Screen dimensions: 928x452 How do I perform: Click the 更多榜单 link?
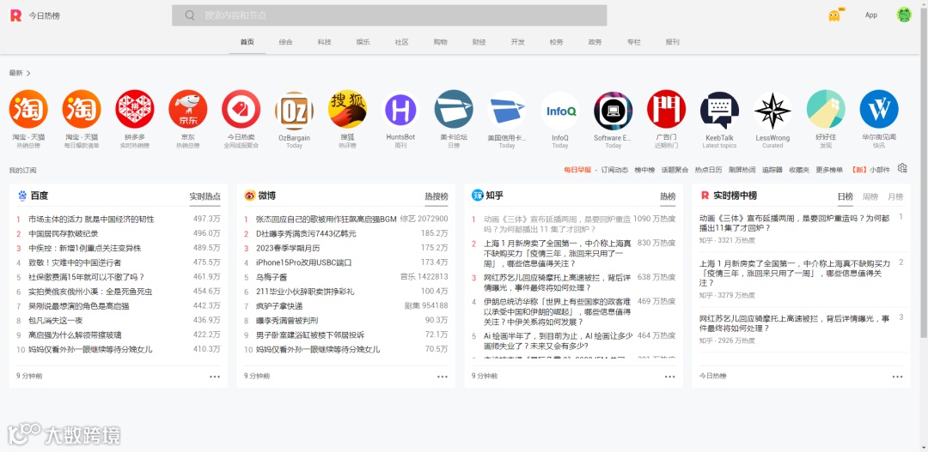pyautogui.click(x=829, y=170)
